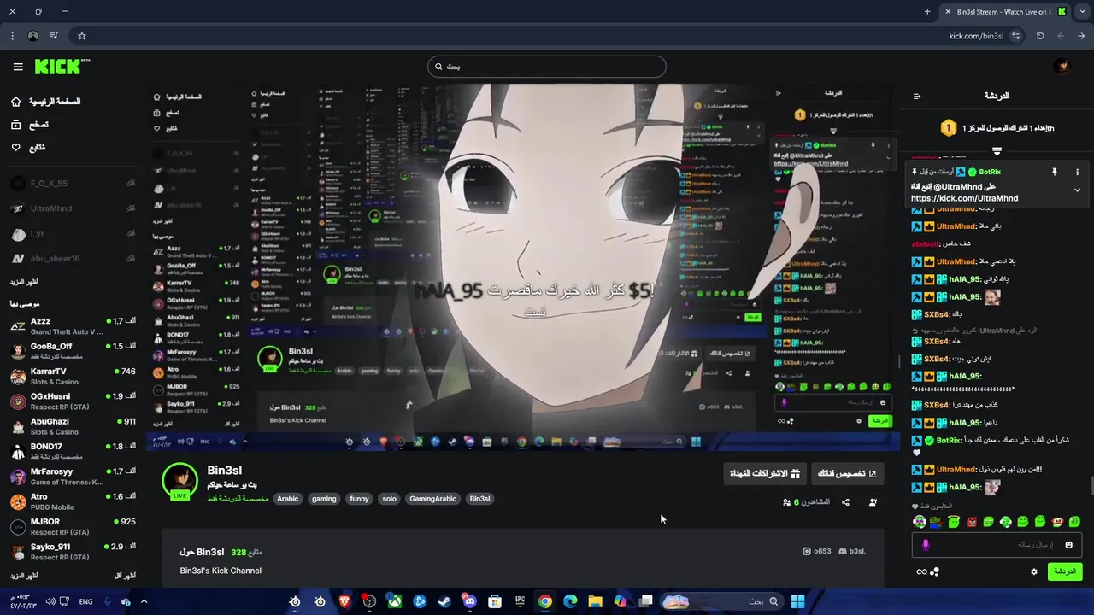The width and height of the screenshot is (1094, 615).
Task: Click the Bin3sl channel avatar
Action: (180, 481)
